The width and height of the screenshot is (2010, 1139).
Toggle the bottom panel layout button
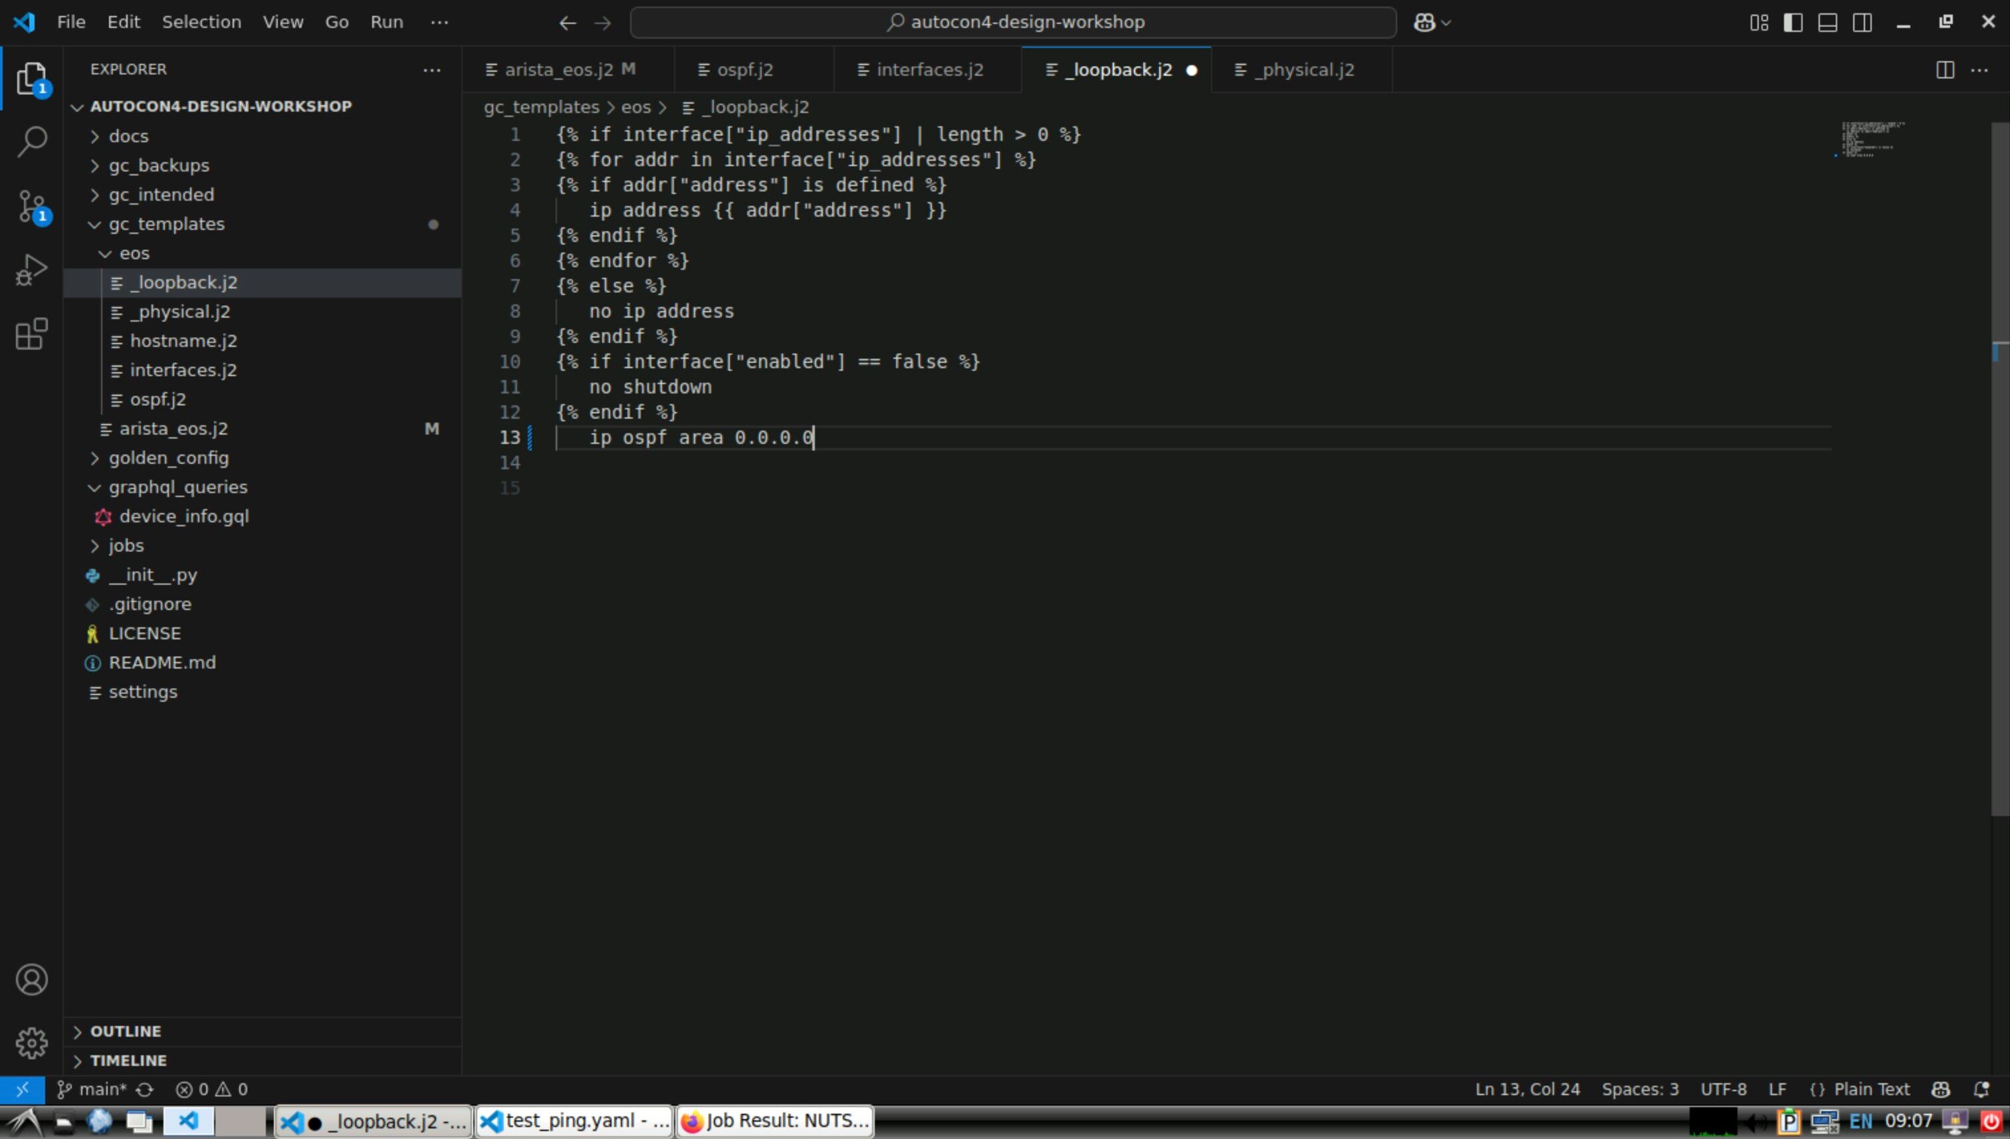tap(1828, 23)
